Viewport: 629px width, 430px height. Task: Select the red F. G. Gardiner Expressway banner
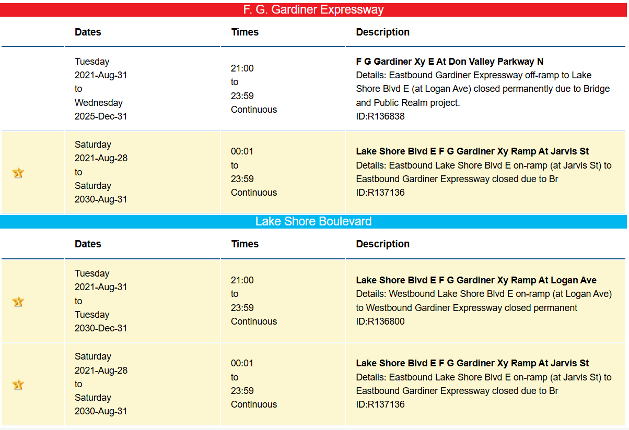click(313, 9)
